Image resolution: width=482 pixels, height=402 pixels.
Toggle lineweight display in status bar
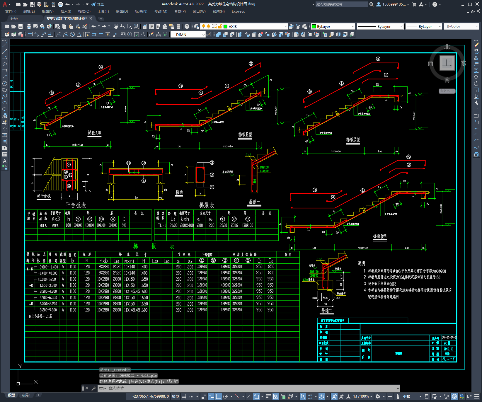pyautogui.click(x=268, y=396)
